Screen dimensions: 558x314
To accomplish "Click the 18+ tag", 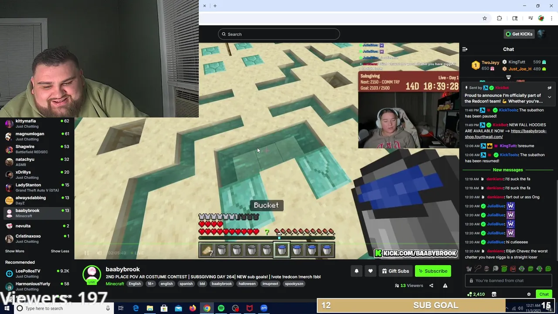I will [x=150, y=284].
